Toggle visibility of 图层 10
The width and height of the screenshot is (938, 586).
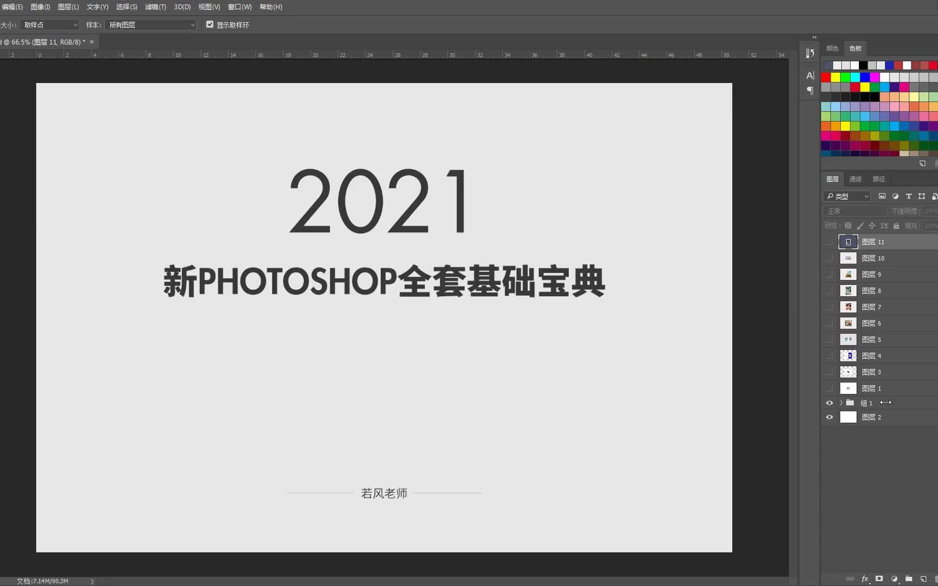point(829,258)
